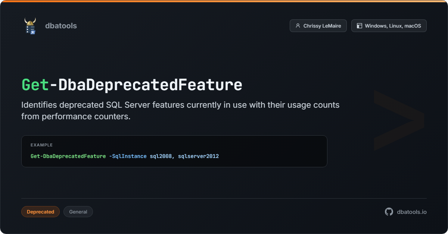Open the dbatools.io link
The image size is (448, 234).
411,212
